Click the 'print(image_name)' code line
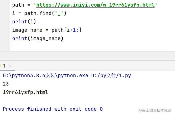This screenshot has width=175, height=116. 38,39
